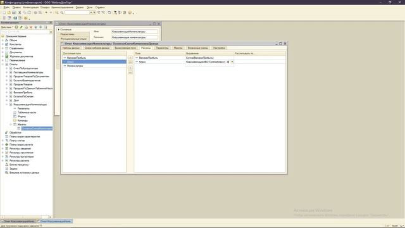Click the Redo arrow toolbar icon
The width and height of the screenshot is (405, 228).
click(x=51, y=13)
